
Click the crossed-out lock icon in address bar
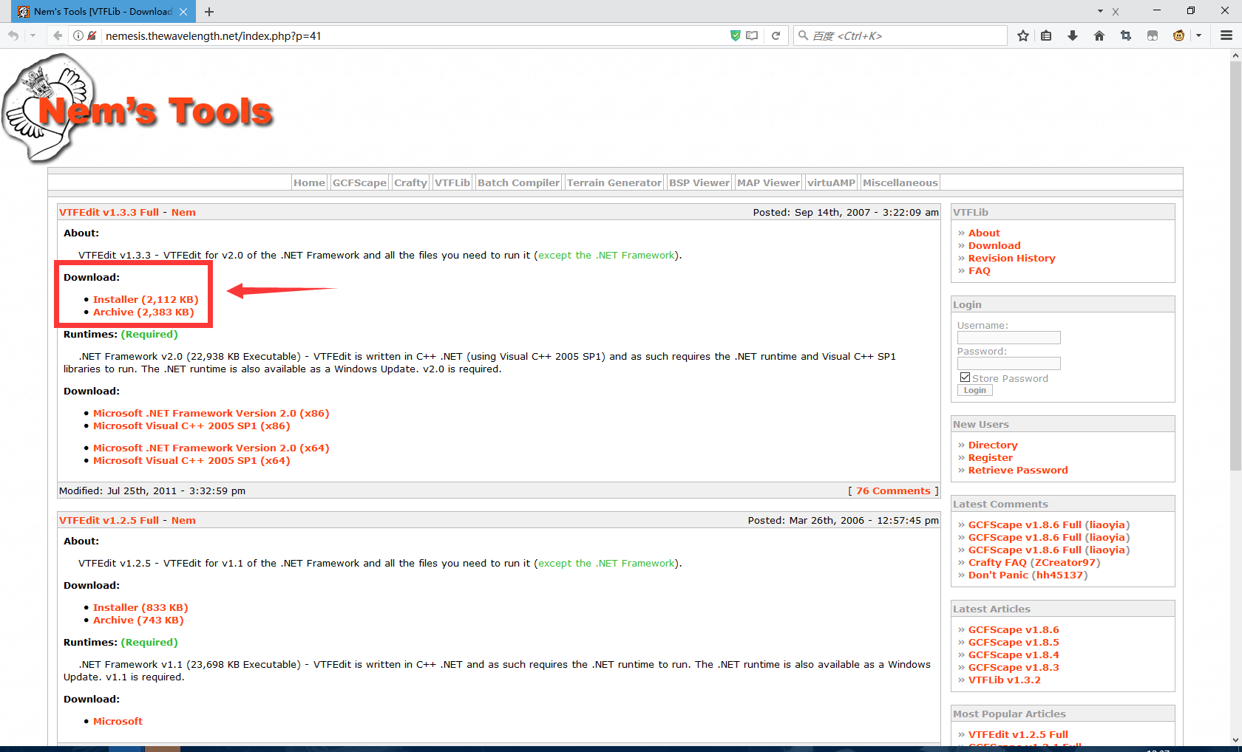pos(92,35)
